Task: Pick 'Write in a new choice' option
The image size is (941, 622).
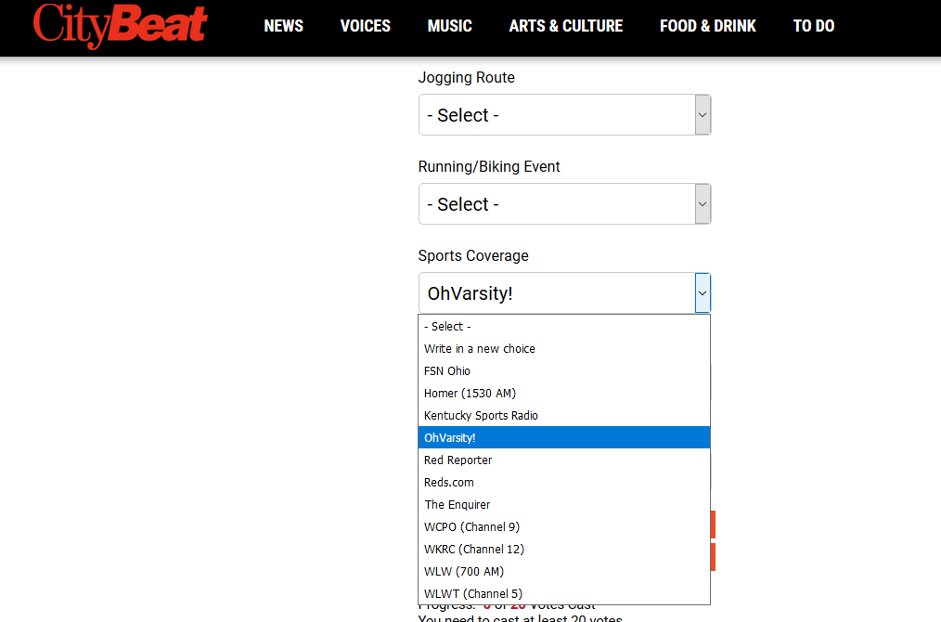Action: (564, 349)
